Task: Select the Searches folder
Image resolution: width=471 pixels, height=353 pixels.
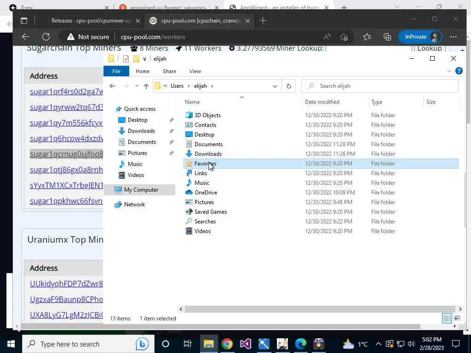Action: click(205, 221)
